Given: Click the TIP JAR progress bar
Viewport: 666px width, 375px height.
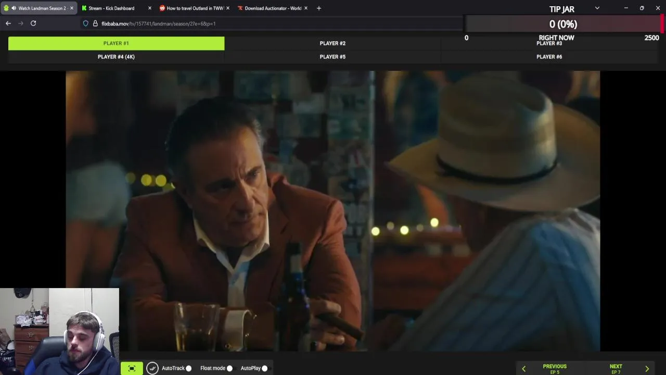Looking at the screenshot, I should [563, 24].
